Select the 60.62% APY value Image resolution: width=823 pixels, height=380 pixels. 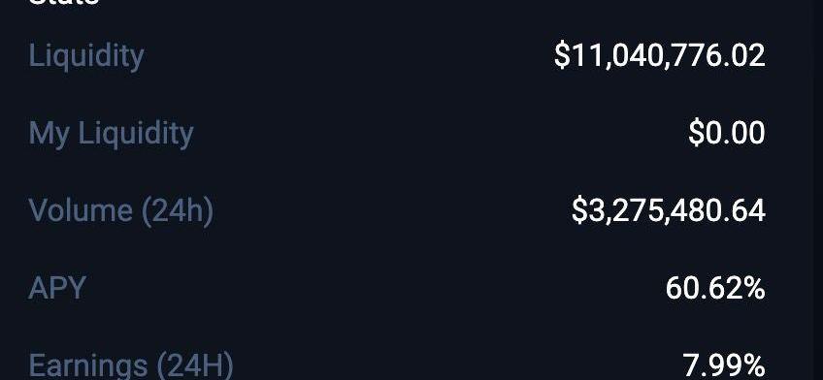pyautogui.click(x=715, y=288)
